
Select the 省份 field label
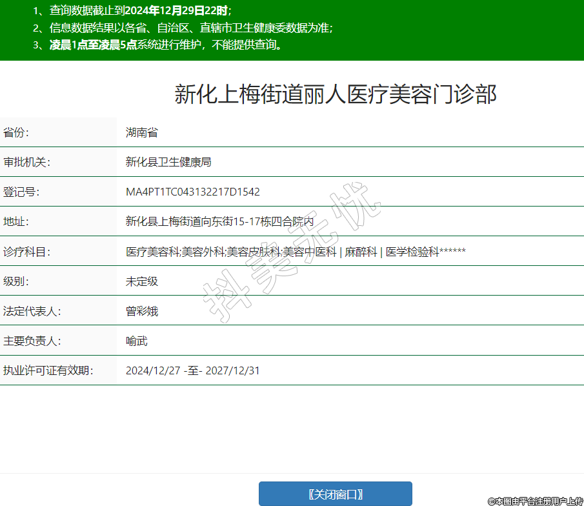pos(17,133)
